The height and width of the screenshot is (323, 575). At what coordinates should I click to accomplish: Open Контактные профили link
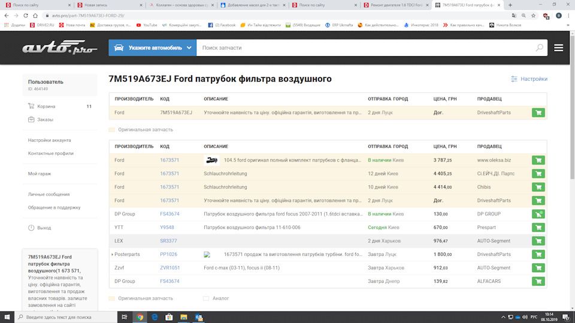50,154
